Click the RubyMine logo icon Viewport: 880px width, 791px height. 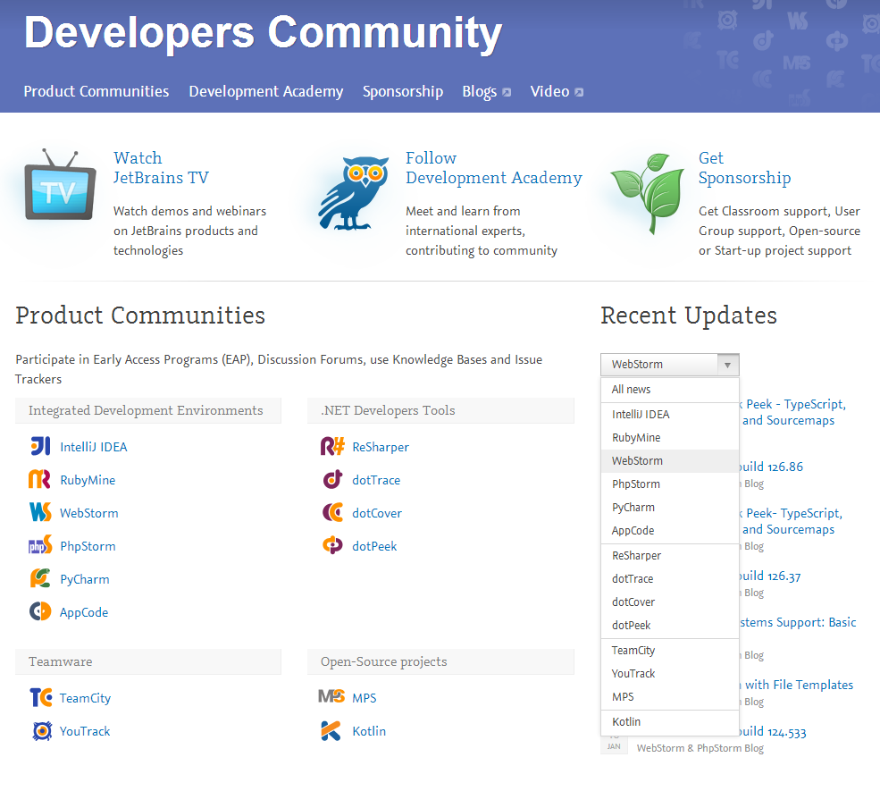click(39, 479)
